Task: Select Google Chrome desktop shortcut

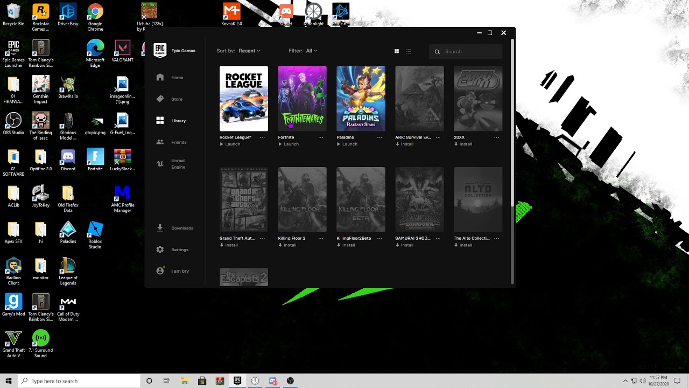Action: point(95,17)
